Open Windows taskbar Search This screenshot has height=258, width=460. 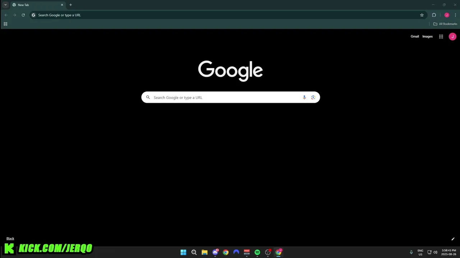[x=194, y=252]
